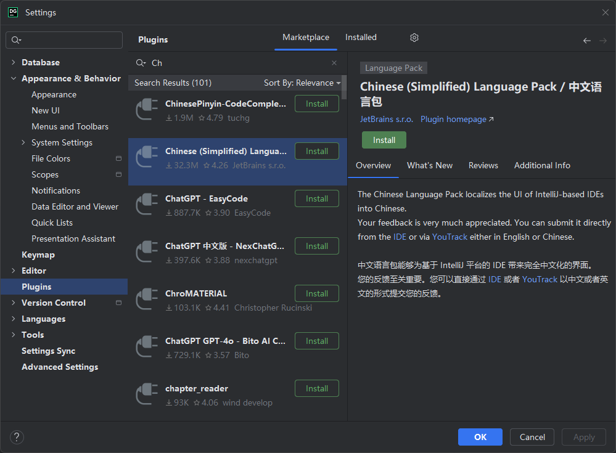
Task: Select Menus and Toolbars settings
Action: pos(70,126)
